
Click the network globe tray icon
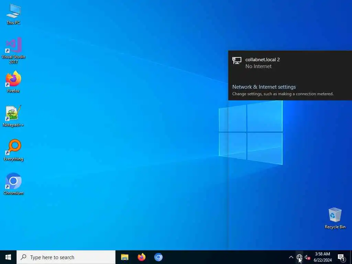pos(299,257)
